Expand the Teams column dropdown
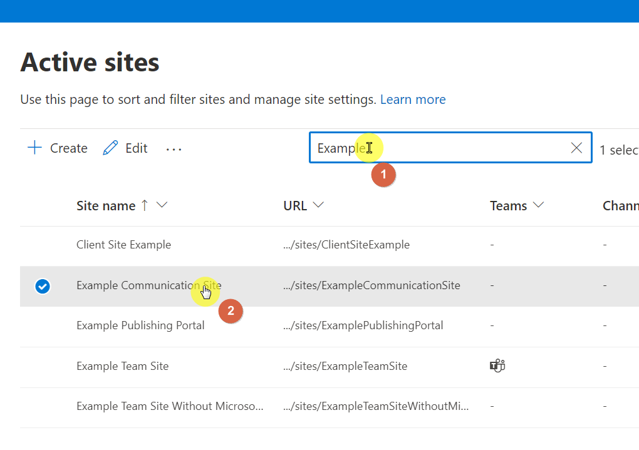This screenshot has width=639, height=450. pyautogui.click(x=538, y=205)
